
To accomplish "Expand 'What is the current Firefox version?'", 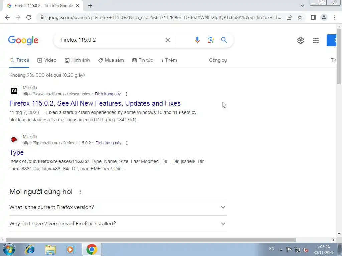I will tap(118, 207).
